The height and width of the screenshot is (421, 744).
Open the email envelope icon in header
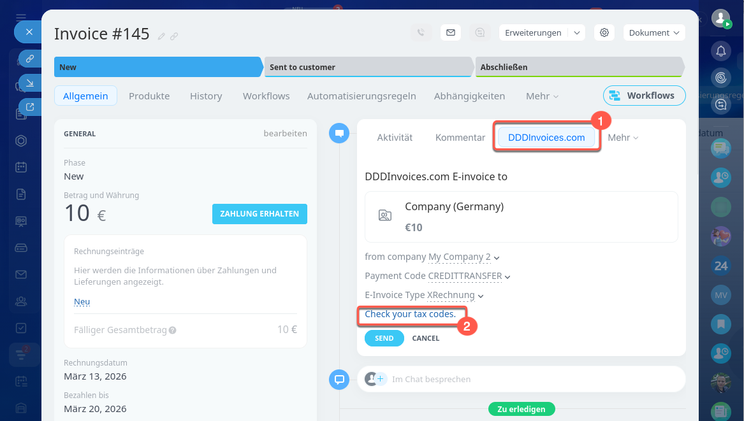coord(451,32)
